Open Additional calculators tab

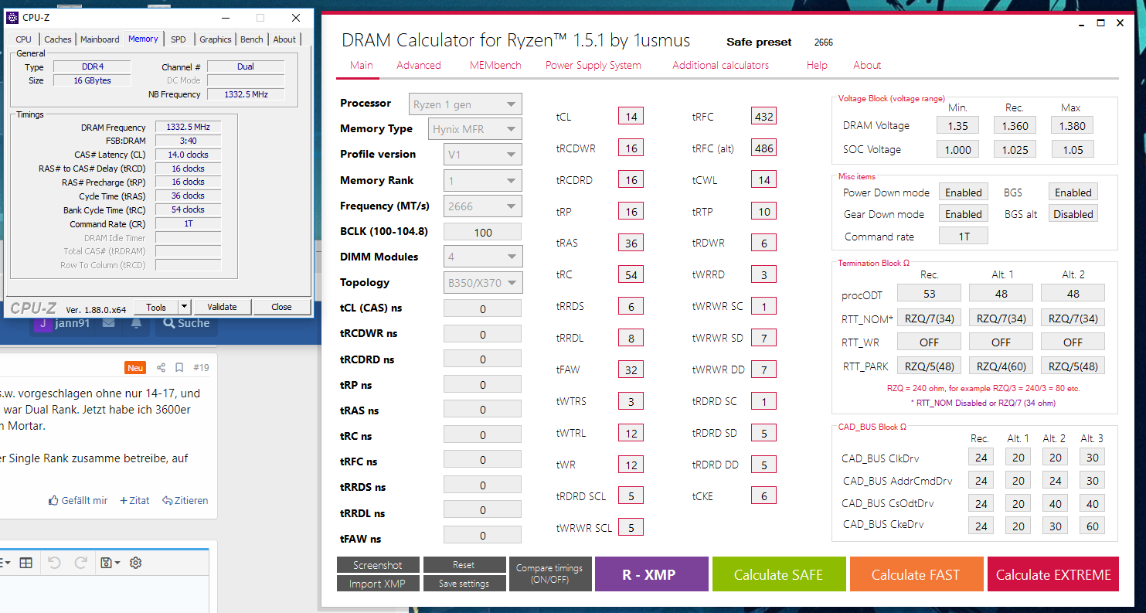click(x=721, y=65)
